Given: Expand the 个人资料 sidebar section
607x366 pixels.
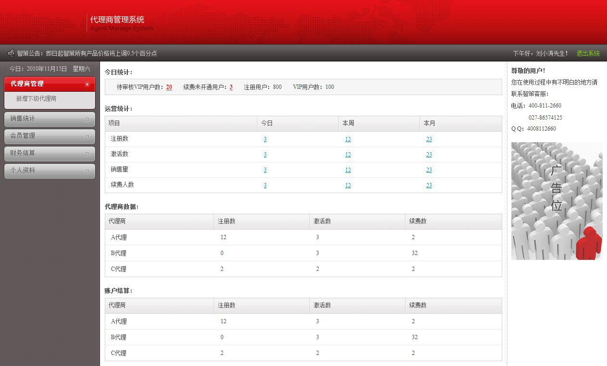Looking at the screenshot, I should [x=50, y=171].
